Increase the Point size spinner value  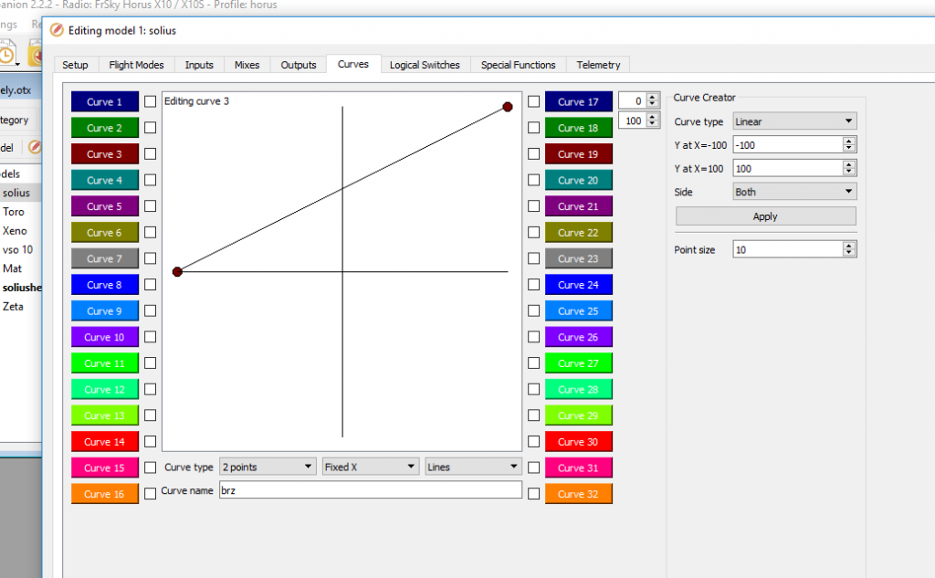(849, 245)
